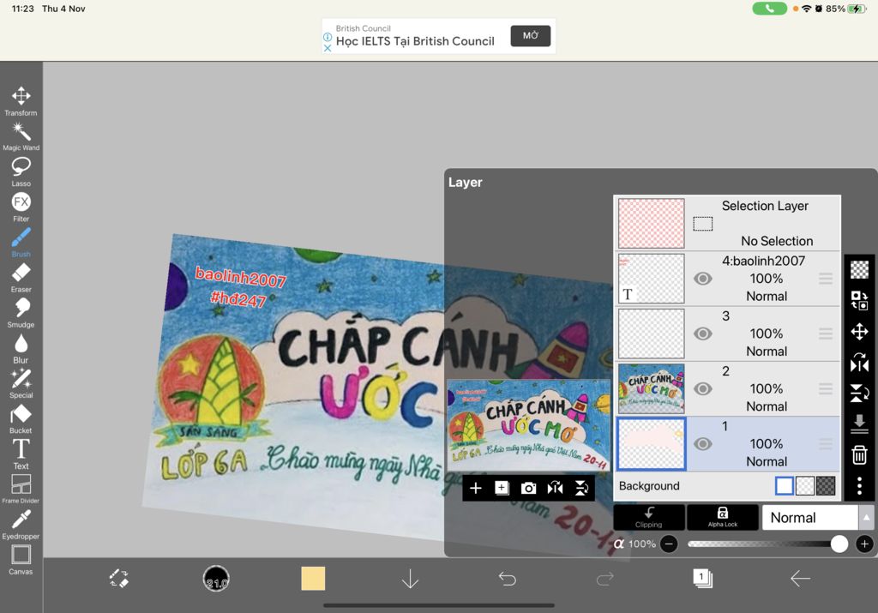Add a new layer with plus icon

tap(475, 488)
